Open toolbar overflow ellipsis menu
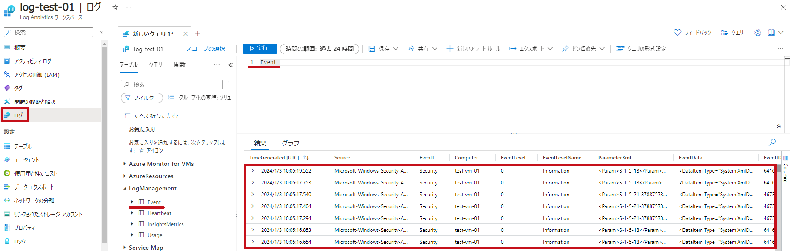The height and width of the screenshot is (251, 791). click(x=780, y=49)
